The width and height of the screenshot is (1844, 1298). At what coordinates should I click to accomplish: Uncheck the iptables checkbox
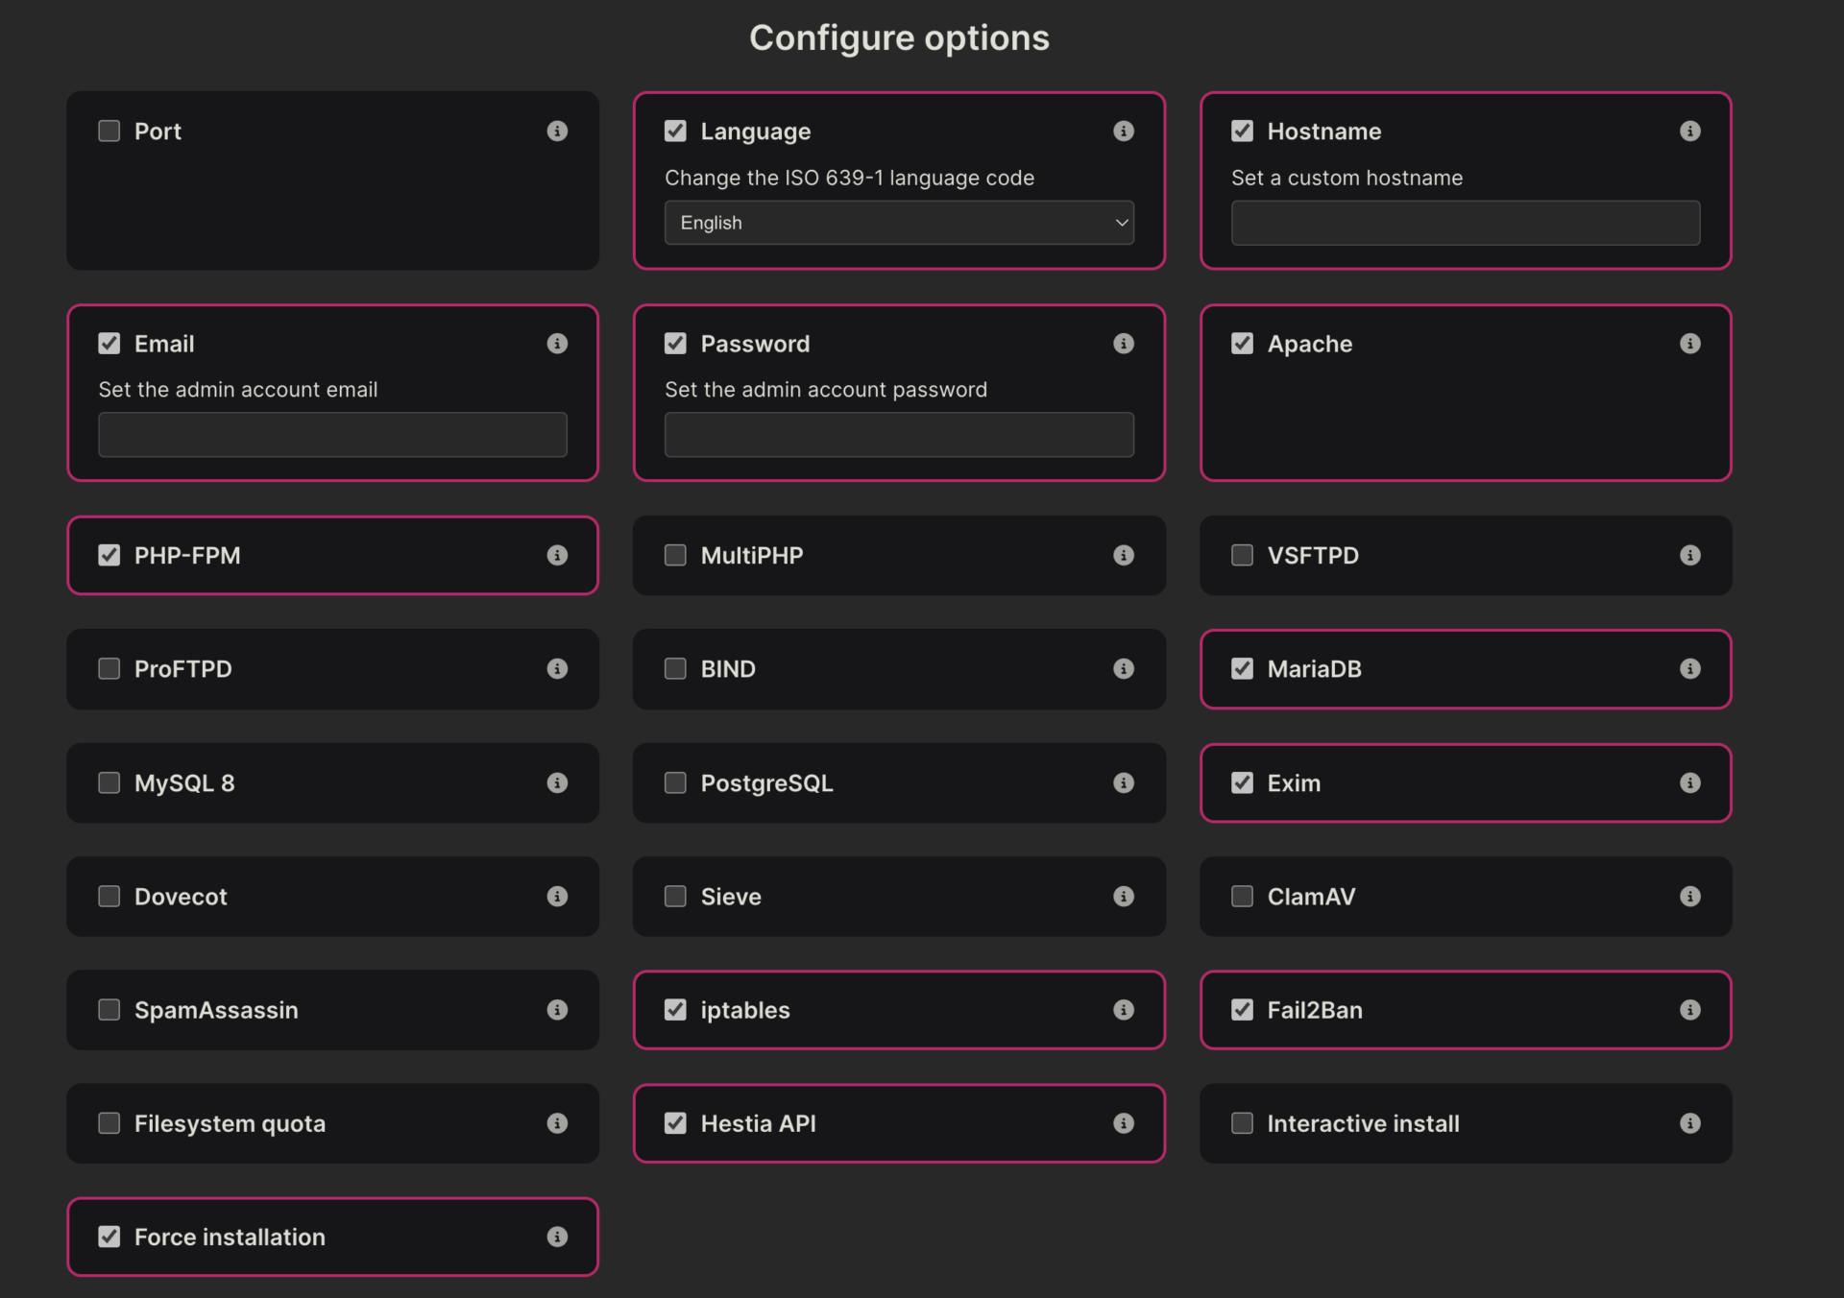coord(676,1009)
